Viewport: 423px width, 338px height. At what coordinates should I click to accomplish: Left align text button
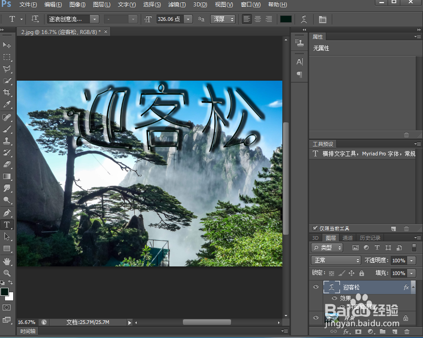coord(246,19)
